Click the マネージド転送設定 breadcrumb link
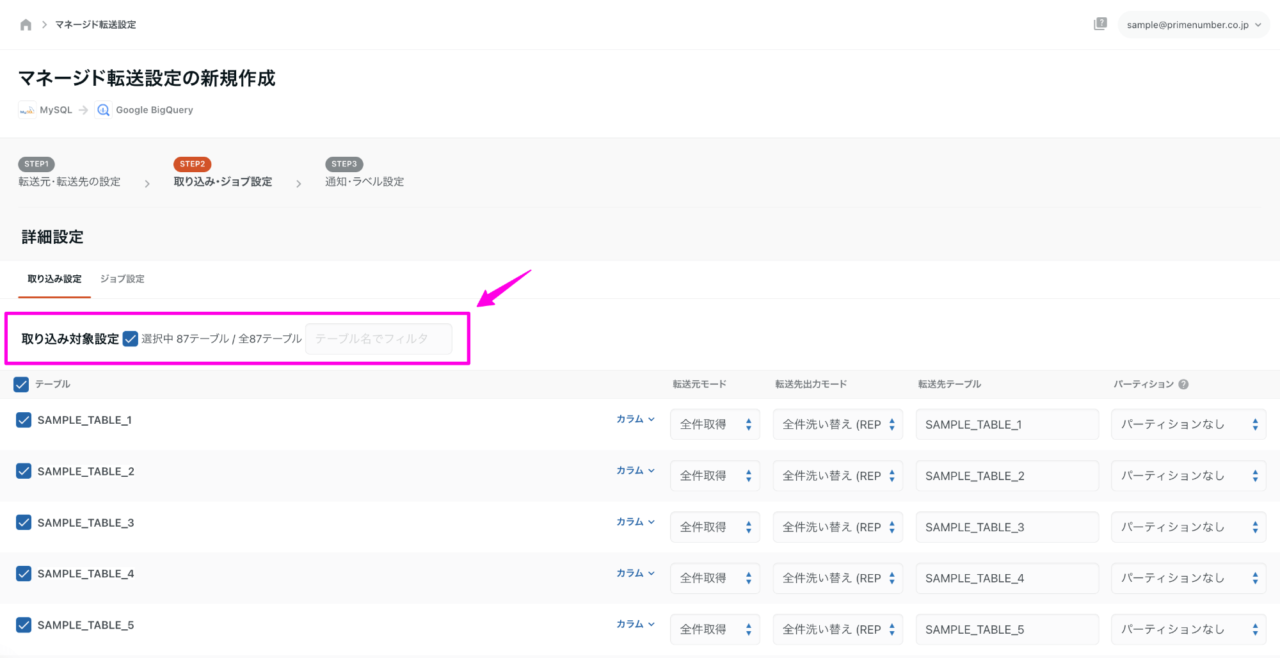The width and height of the screenshot is (1280, 658). pos(95,25)
